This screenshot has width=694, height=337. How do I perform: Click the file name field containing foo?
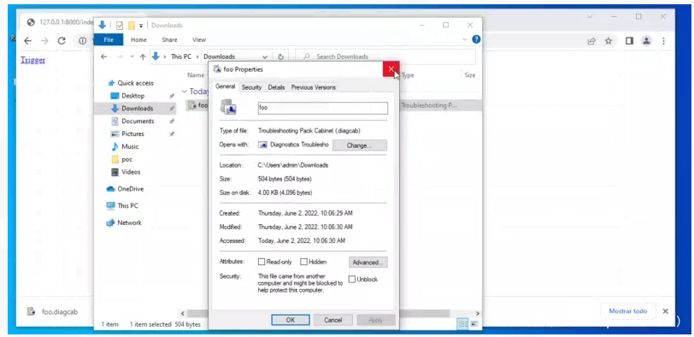323,108
